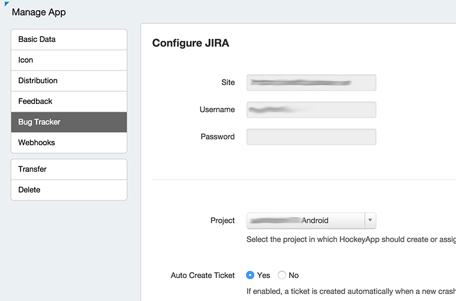456x301 pixels.
Task: Click the Manage App heading
Action: click(x=39, y=12)
